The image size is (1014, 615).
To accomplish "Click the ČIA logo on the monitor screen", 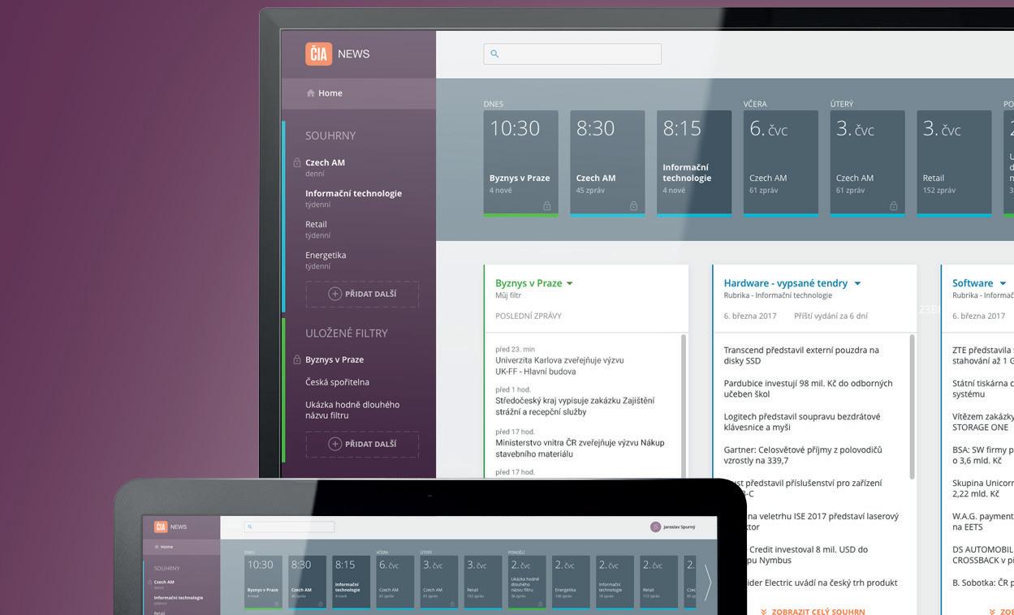I will coord(318,54).
